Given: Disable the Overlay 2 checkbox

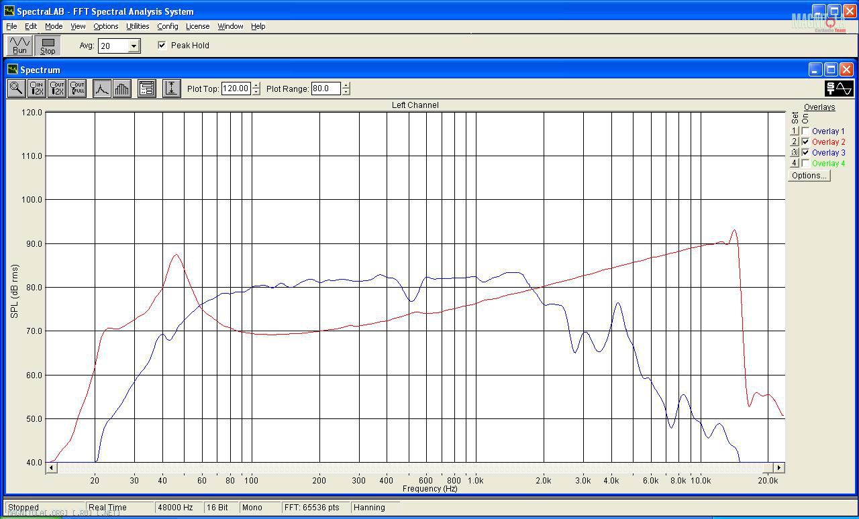Looking at the screenshot, I should click(x=805, y=142).
